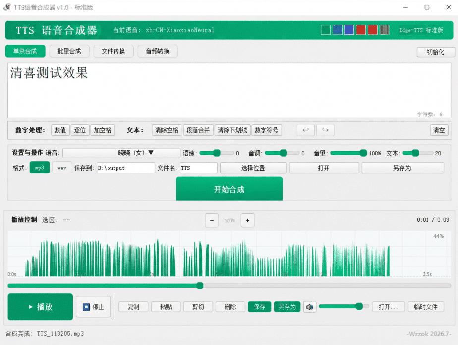Screen dimensions: 458x345
Task: Click the 数值 number processing button
Action: click(x=60, y=130)
